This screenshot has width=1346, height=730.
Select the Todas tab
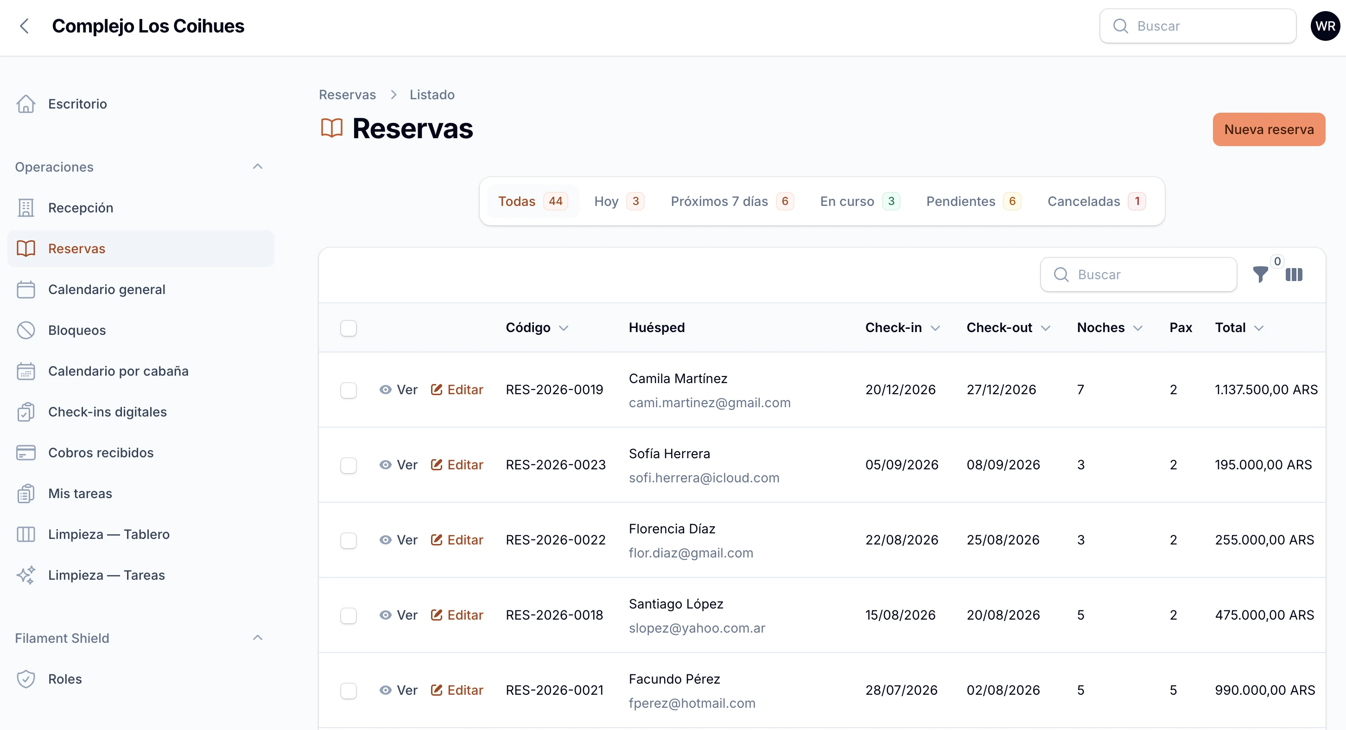(533, 201)
